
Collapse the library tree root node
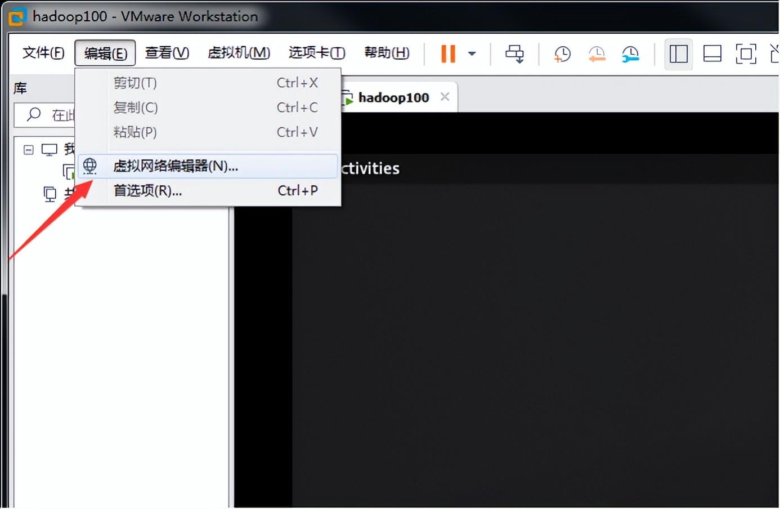29,150
